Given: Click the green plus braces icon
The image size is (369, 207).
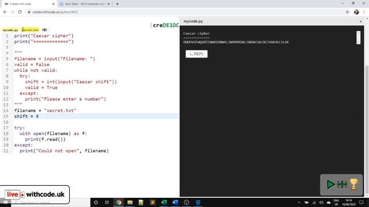Looking at the screenshot, I should (x=342, y=185).
